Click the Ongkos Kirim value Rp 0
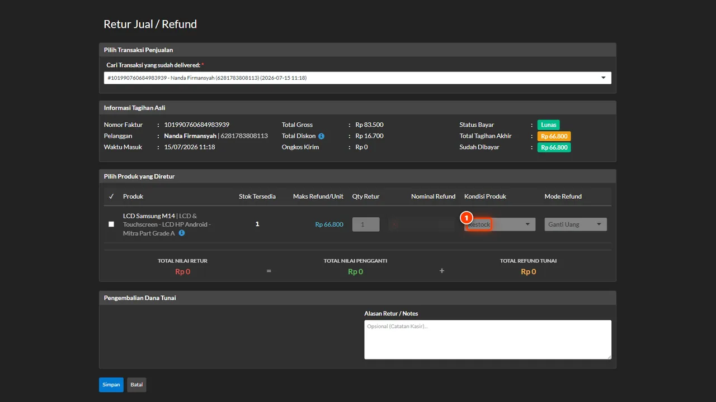The image size is (716, 402). (361, 147)
